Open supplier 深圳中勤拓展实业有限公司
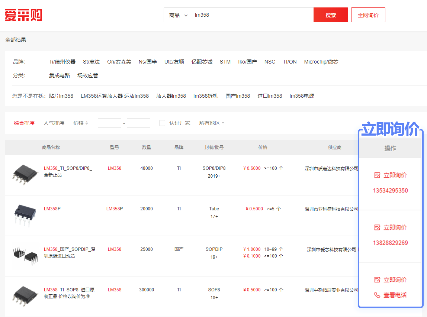Image resolution: width=427 pixels, height=317 pixels. 331,290
